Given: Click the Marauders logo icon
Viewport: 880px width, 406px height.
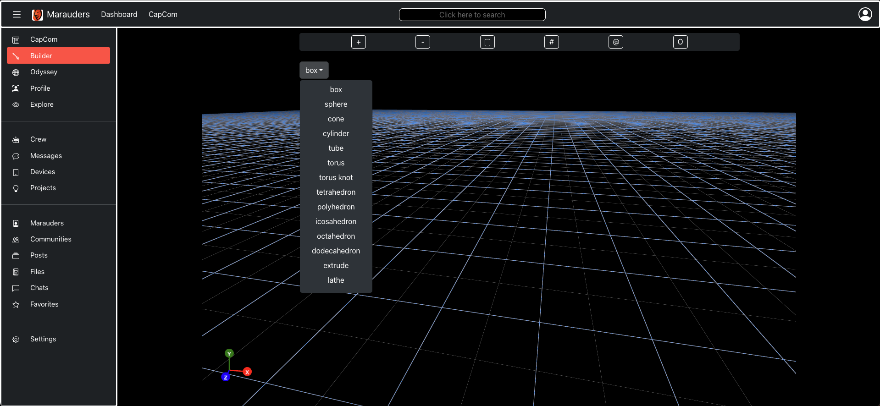Looking at the screenshot, I should coord(38,15).
